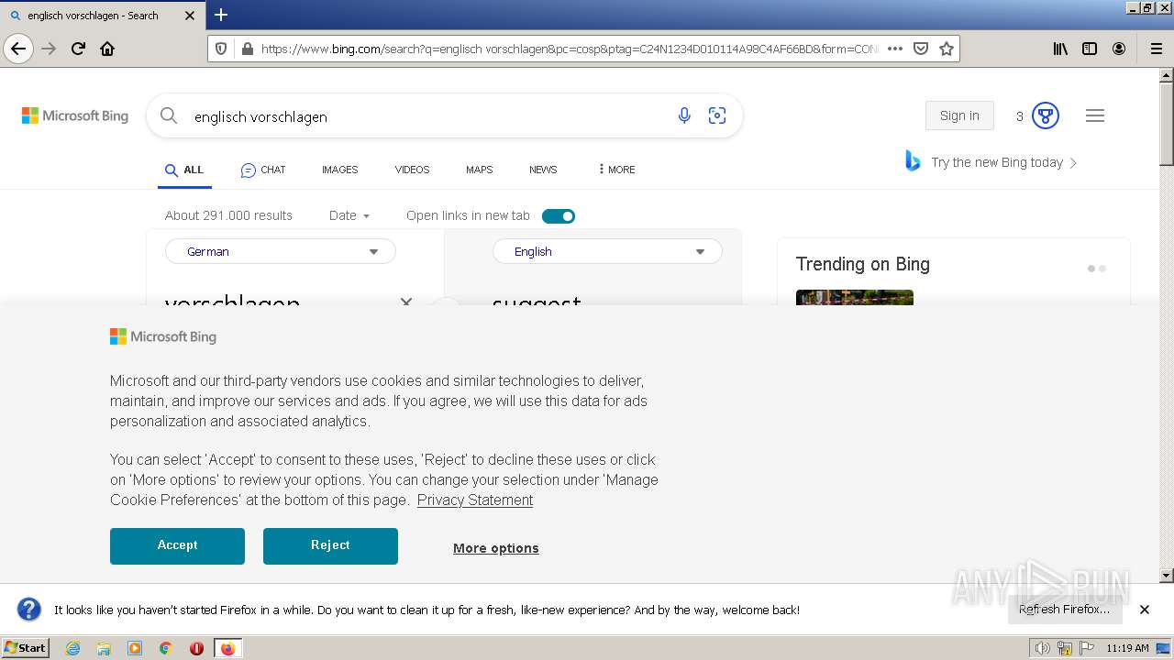Open the Firefox home page icon
Image resolution: width=1174 pixels, height=660 pixels.
pyautogui.click(x=107, y=49)
